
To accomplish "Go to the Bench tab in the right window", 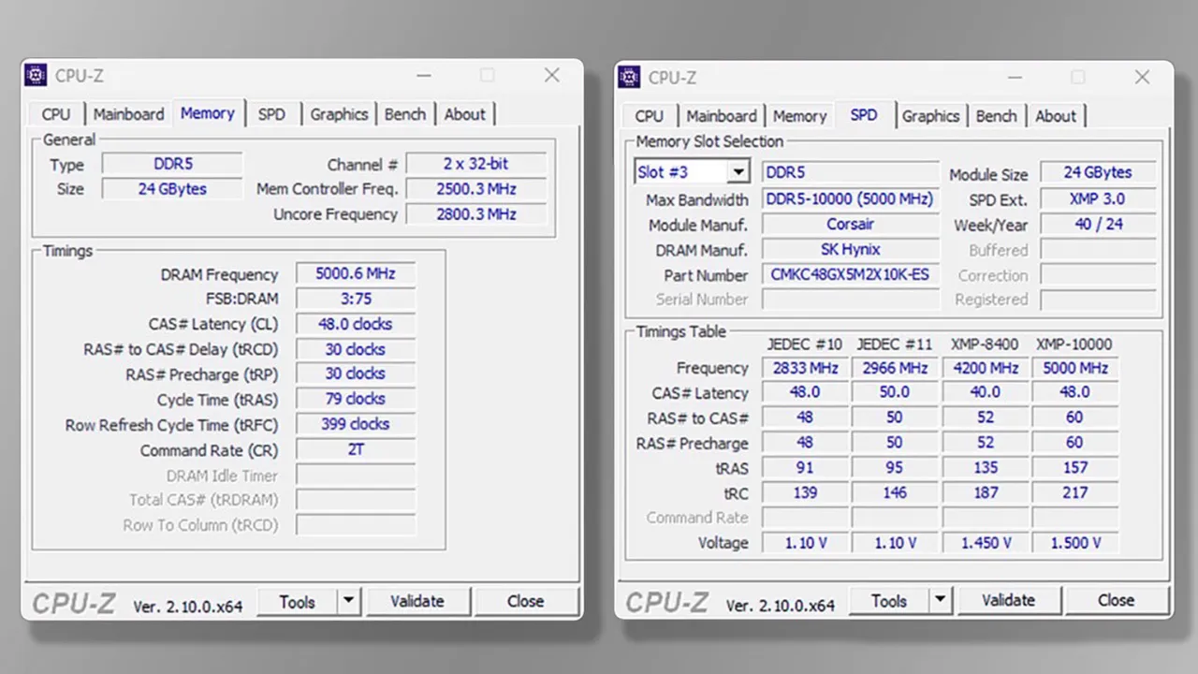I will 997,116.
